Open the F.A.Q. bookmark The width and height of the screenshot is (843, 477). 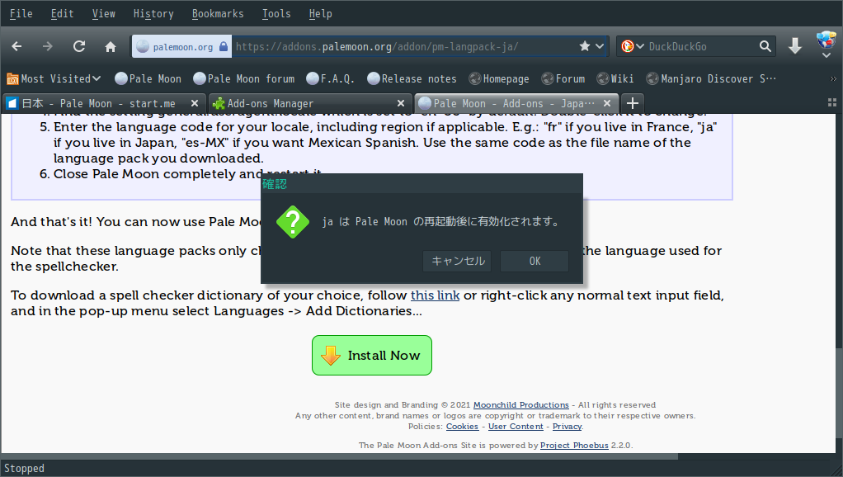coord(330,79)
